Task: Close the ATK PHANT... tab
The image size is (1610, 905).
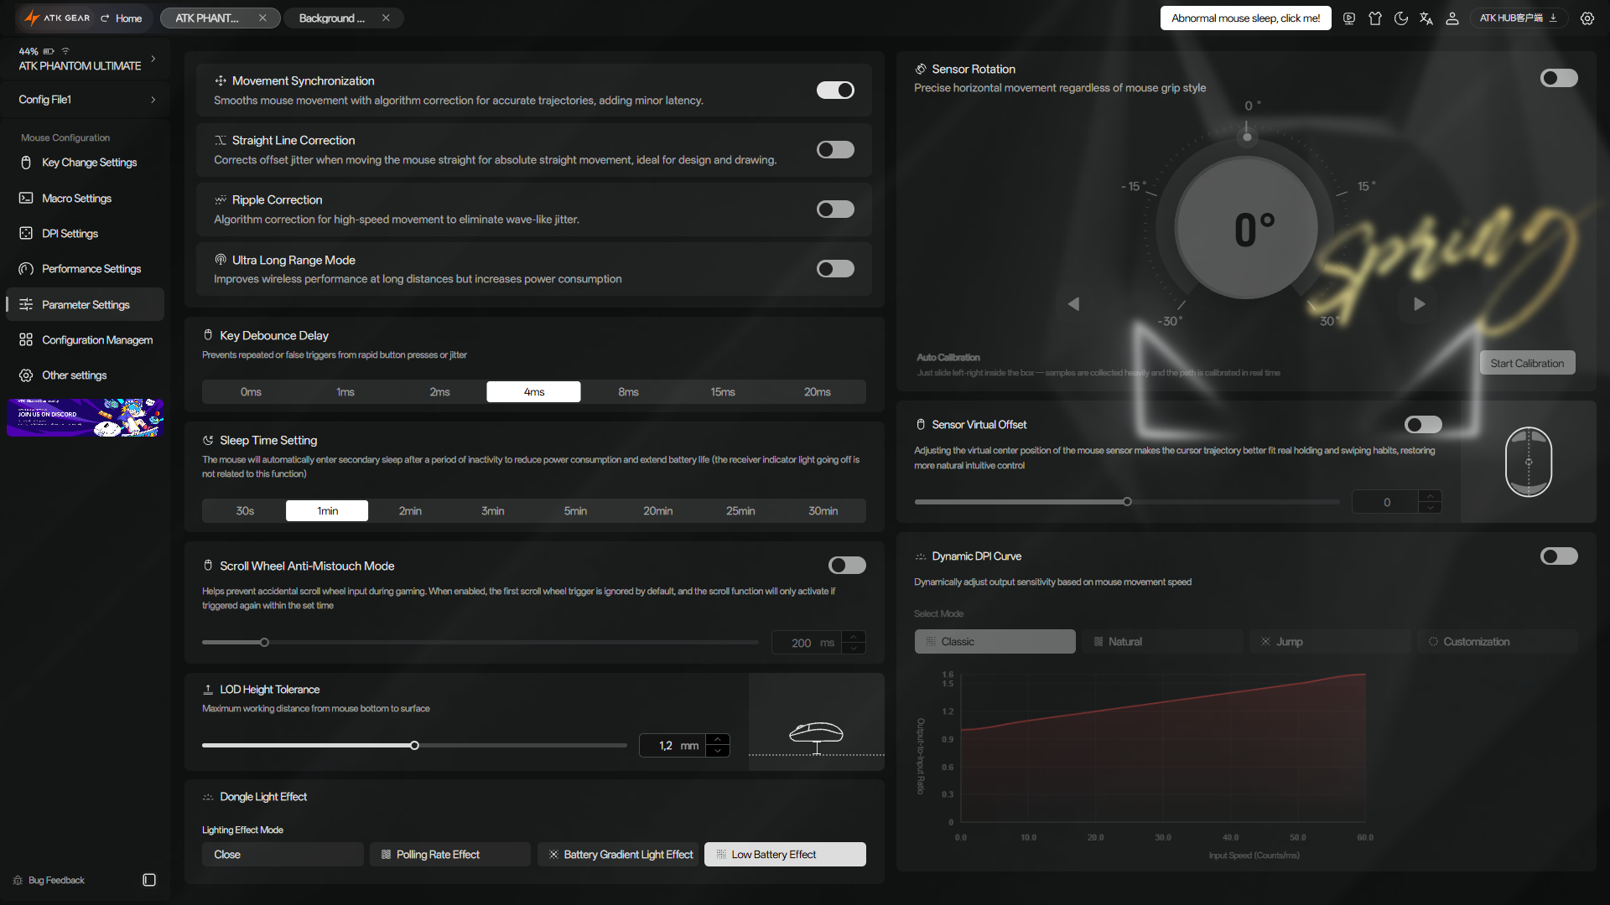Action: tap(262, 18)
